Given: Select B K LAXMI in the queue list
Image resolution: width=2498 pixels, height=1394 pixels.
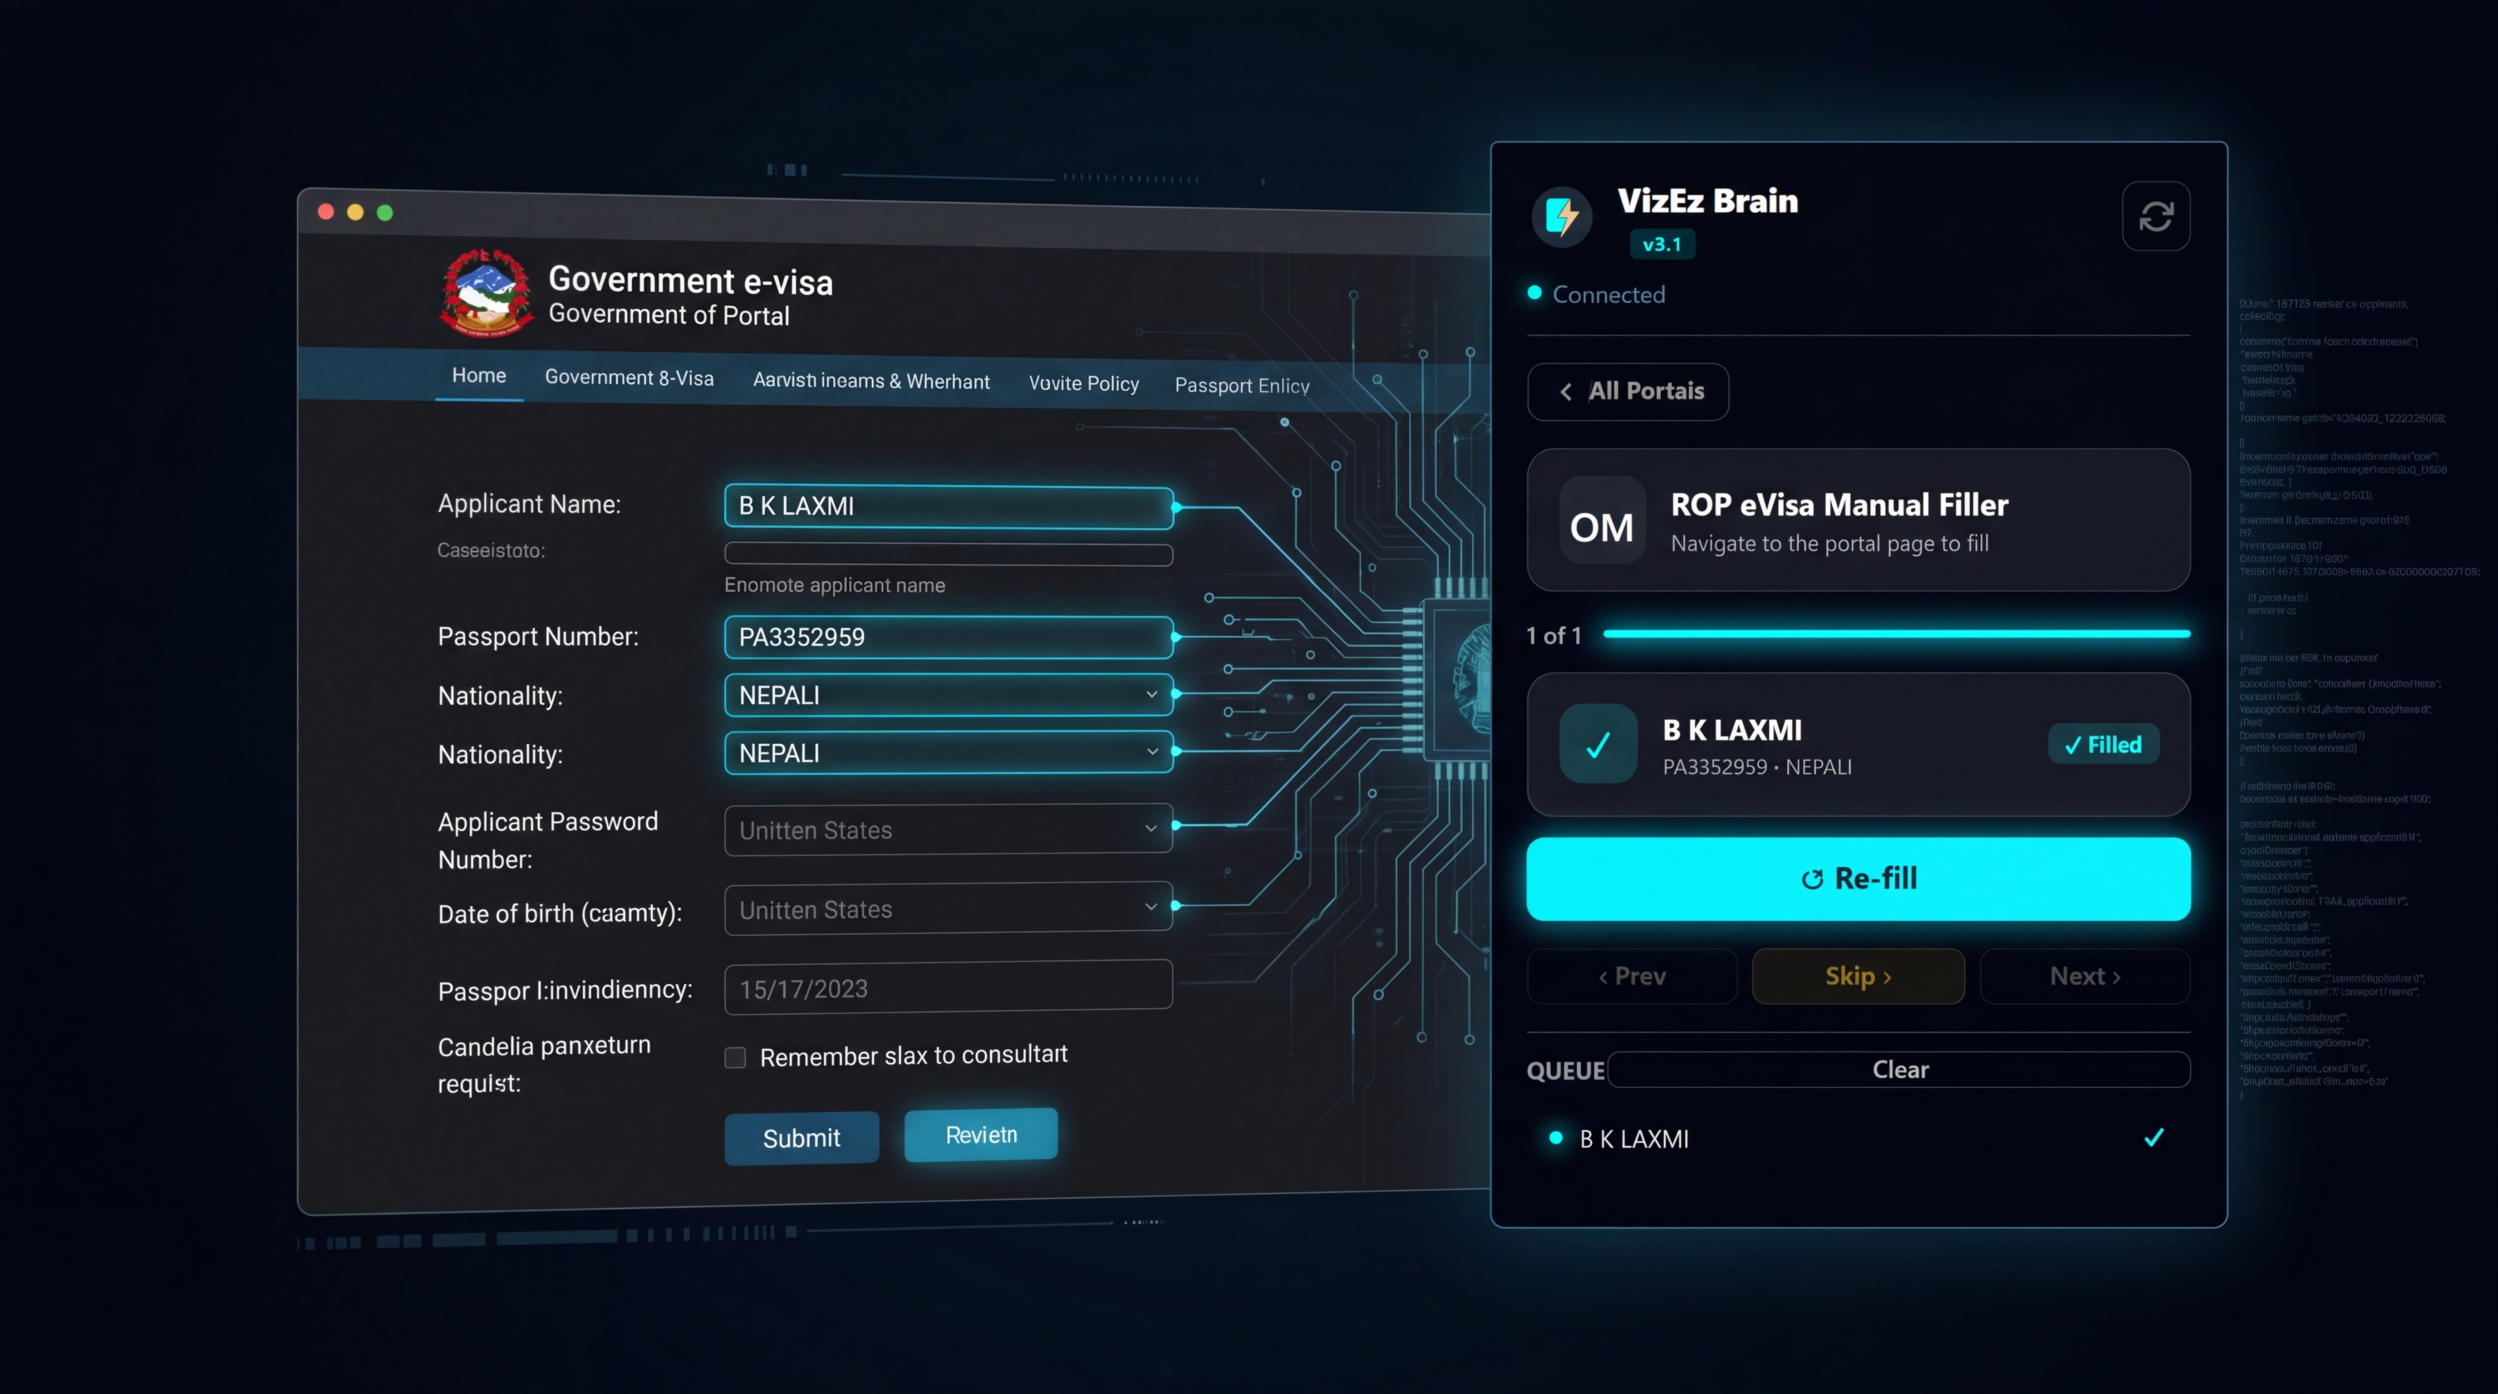Looking at the screenshot, I should (x=1858, y=1138).
